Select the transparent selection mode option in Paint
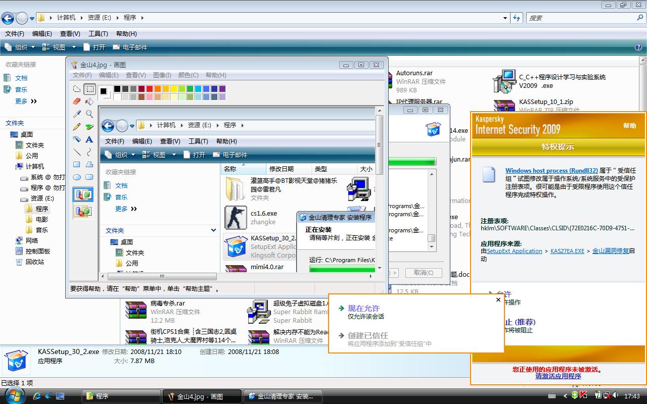The image size is (647, 404). [83, 211]
